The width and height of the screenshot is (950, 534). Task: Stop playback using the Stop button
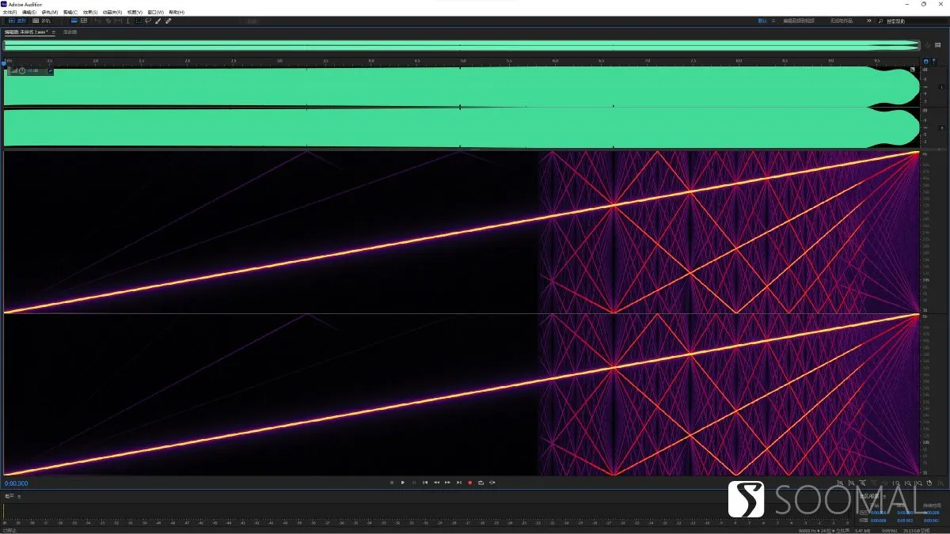coord(392,483)
